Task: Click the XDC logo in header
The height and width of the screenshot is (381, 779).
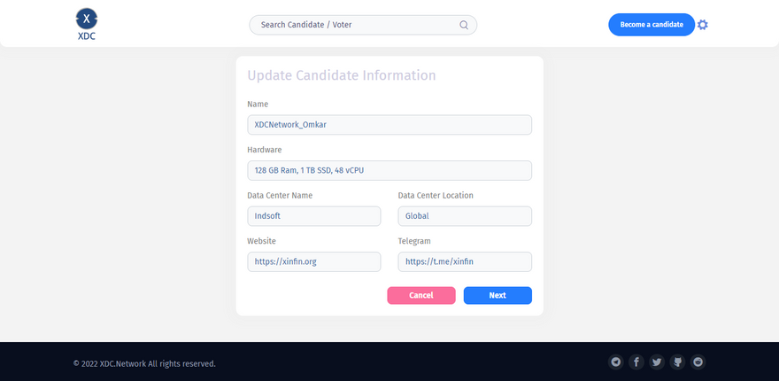Action: pyautogui.click(x=86, y=24)
